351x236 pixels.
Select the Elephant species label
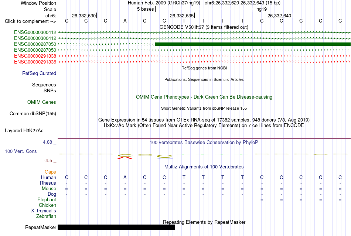47,199
